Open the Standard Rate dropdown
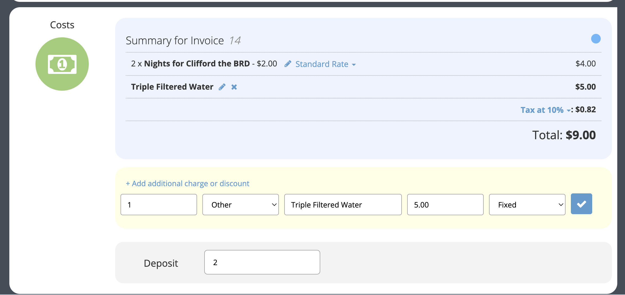The image size is (625, 295). 326,64
